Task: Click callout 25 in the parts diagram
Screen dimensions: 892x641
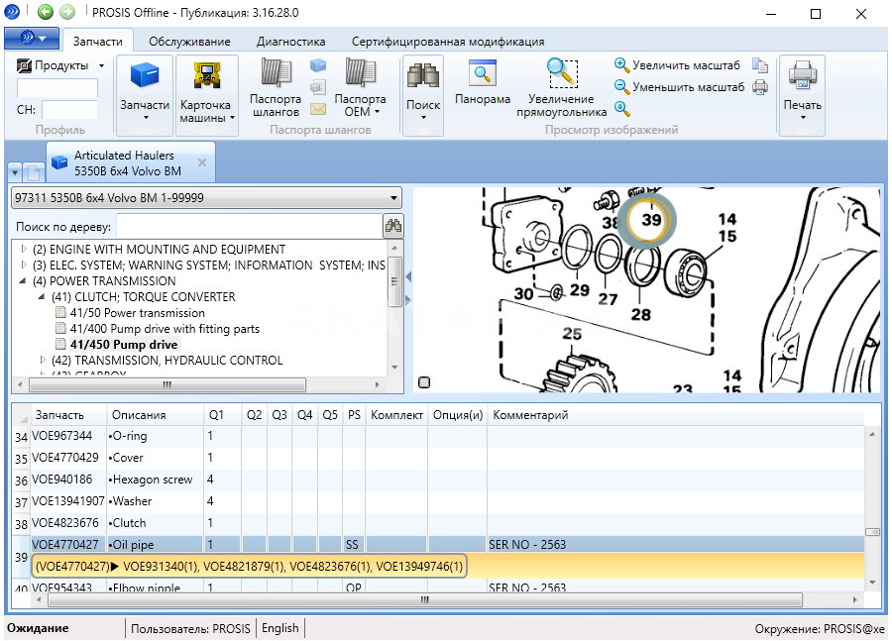Action: [x=572, y=334]
